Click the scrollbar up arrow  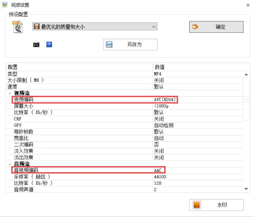(246, 74)
